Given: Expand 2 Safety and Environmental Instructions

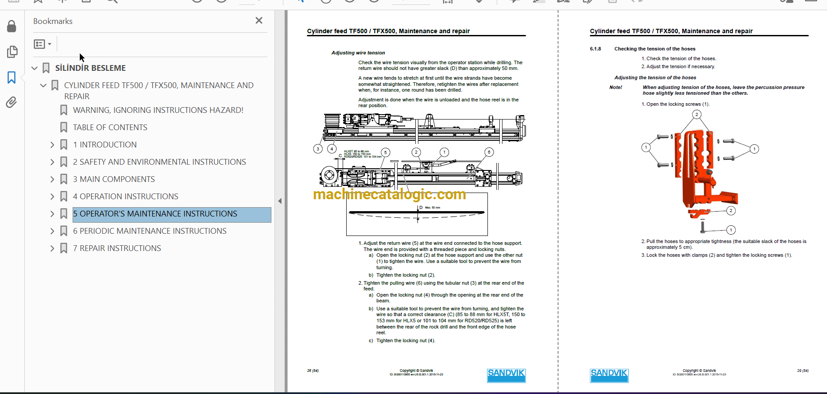Looking at the screenshot, I should click(52, 162).
